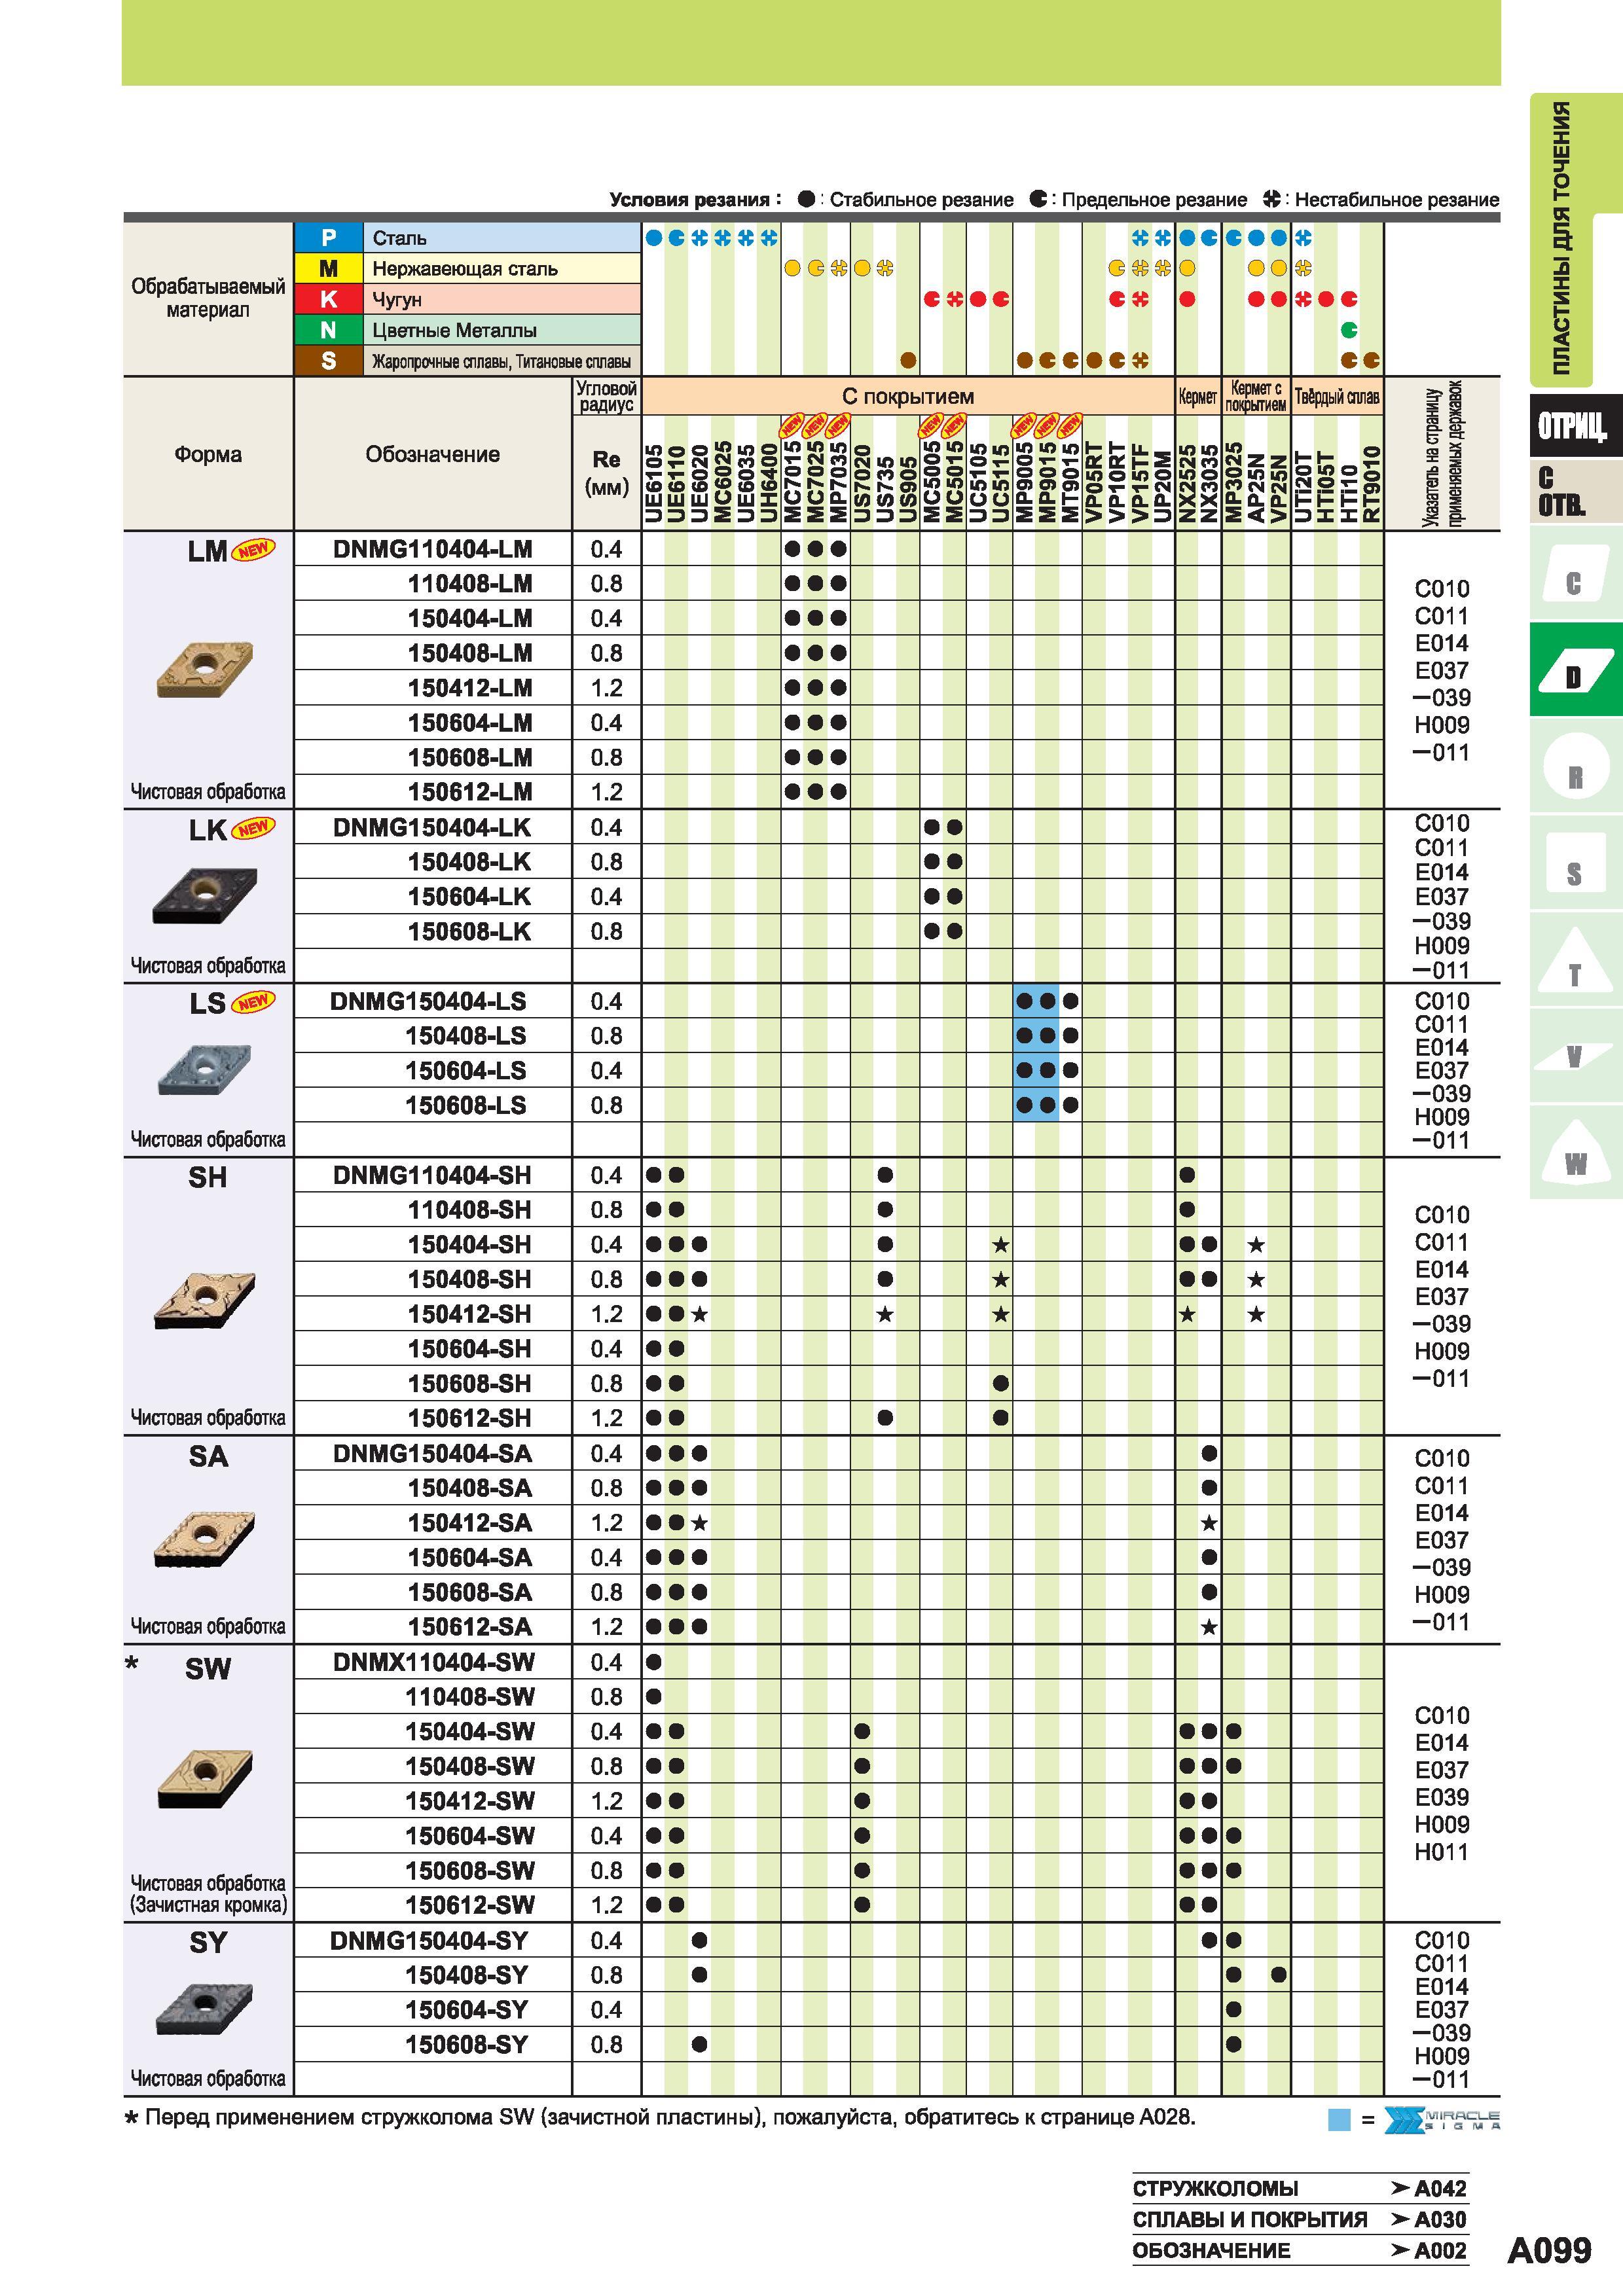Click the 150612-SA designation row

point(469,1627)
